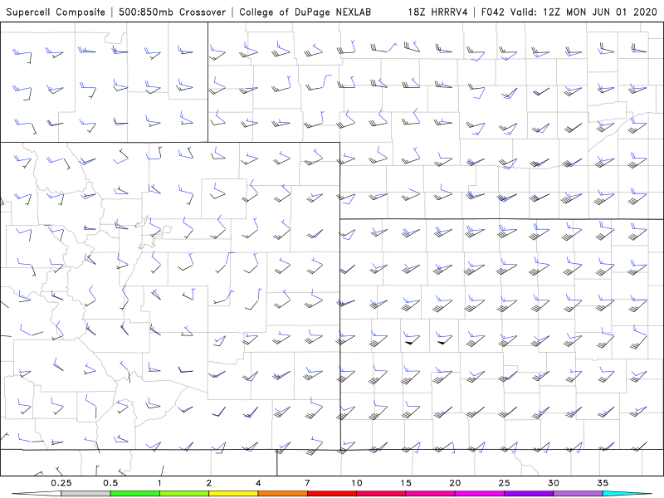Select the red 7–10 legend color segment
664x498 pixels.
332,494
